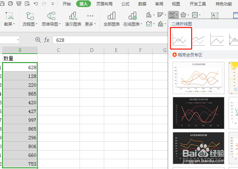The width and height of the screenshot is (238, 169).
Task: Switch to the 开始 tab
Action: click(x=67, y=4)
